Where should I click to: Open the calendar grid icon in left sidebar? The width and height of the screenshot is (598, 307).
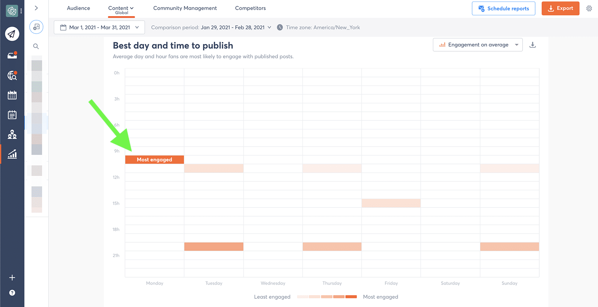[x=12, y=95]
